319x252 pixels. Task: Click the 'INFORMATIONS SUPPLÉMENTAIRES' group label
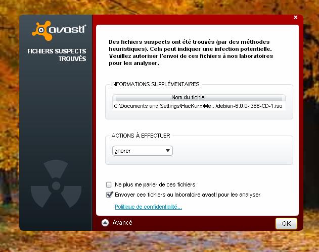click(155, 84)
